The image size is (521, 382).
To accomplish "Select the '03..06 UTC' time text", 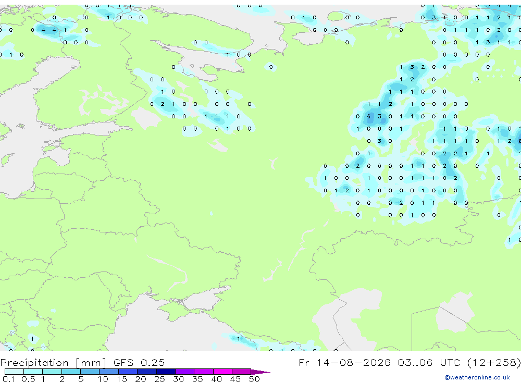I will point(428,362).
